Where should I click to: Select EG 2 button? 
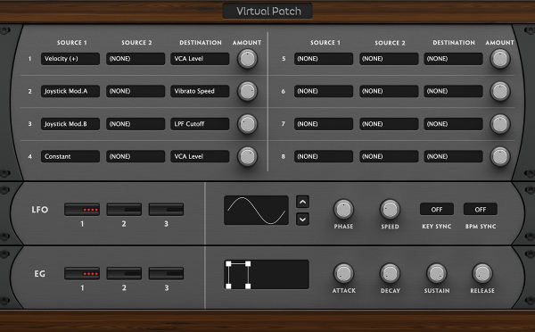[124, 274]
